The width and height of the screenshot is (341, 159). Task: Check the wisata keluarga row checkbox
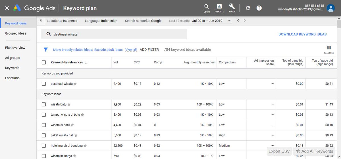pos(44,156)
